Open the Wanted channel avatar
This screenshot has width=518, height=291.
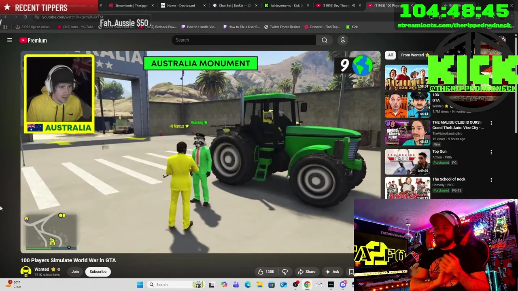coord(26,272)
